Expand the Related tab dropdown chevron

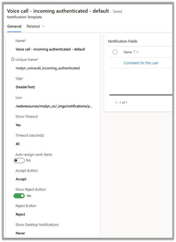pos(43,26)
